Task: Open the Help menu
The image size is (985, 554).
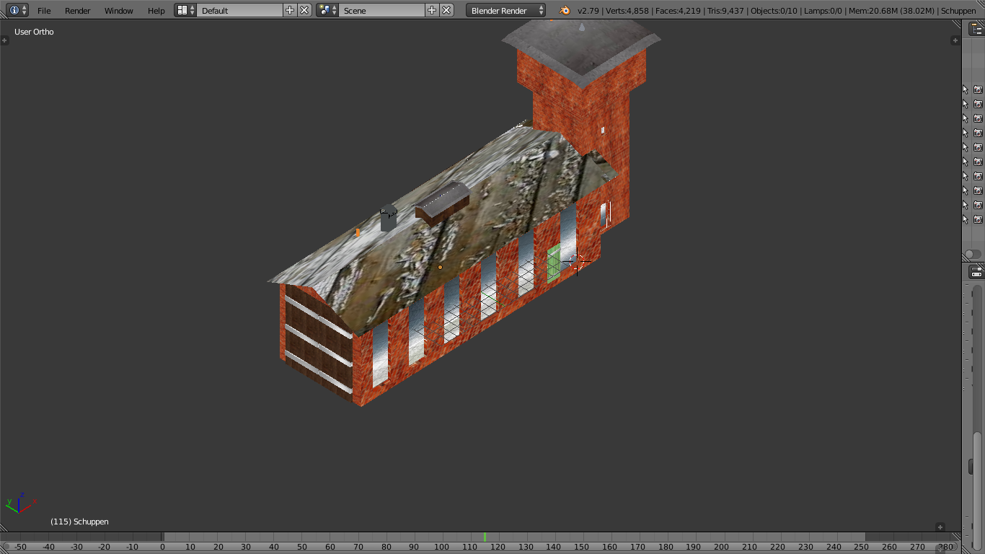Action: point(156,10)
